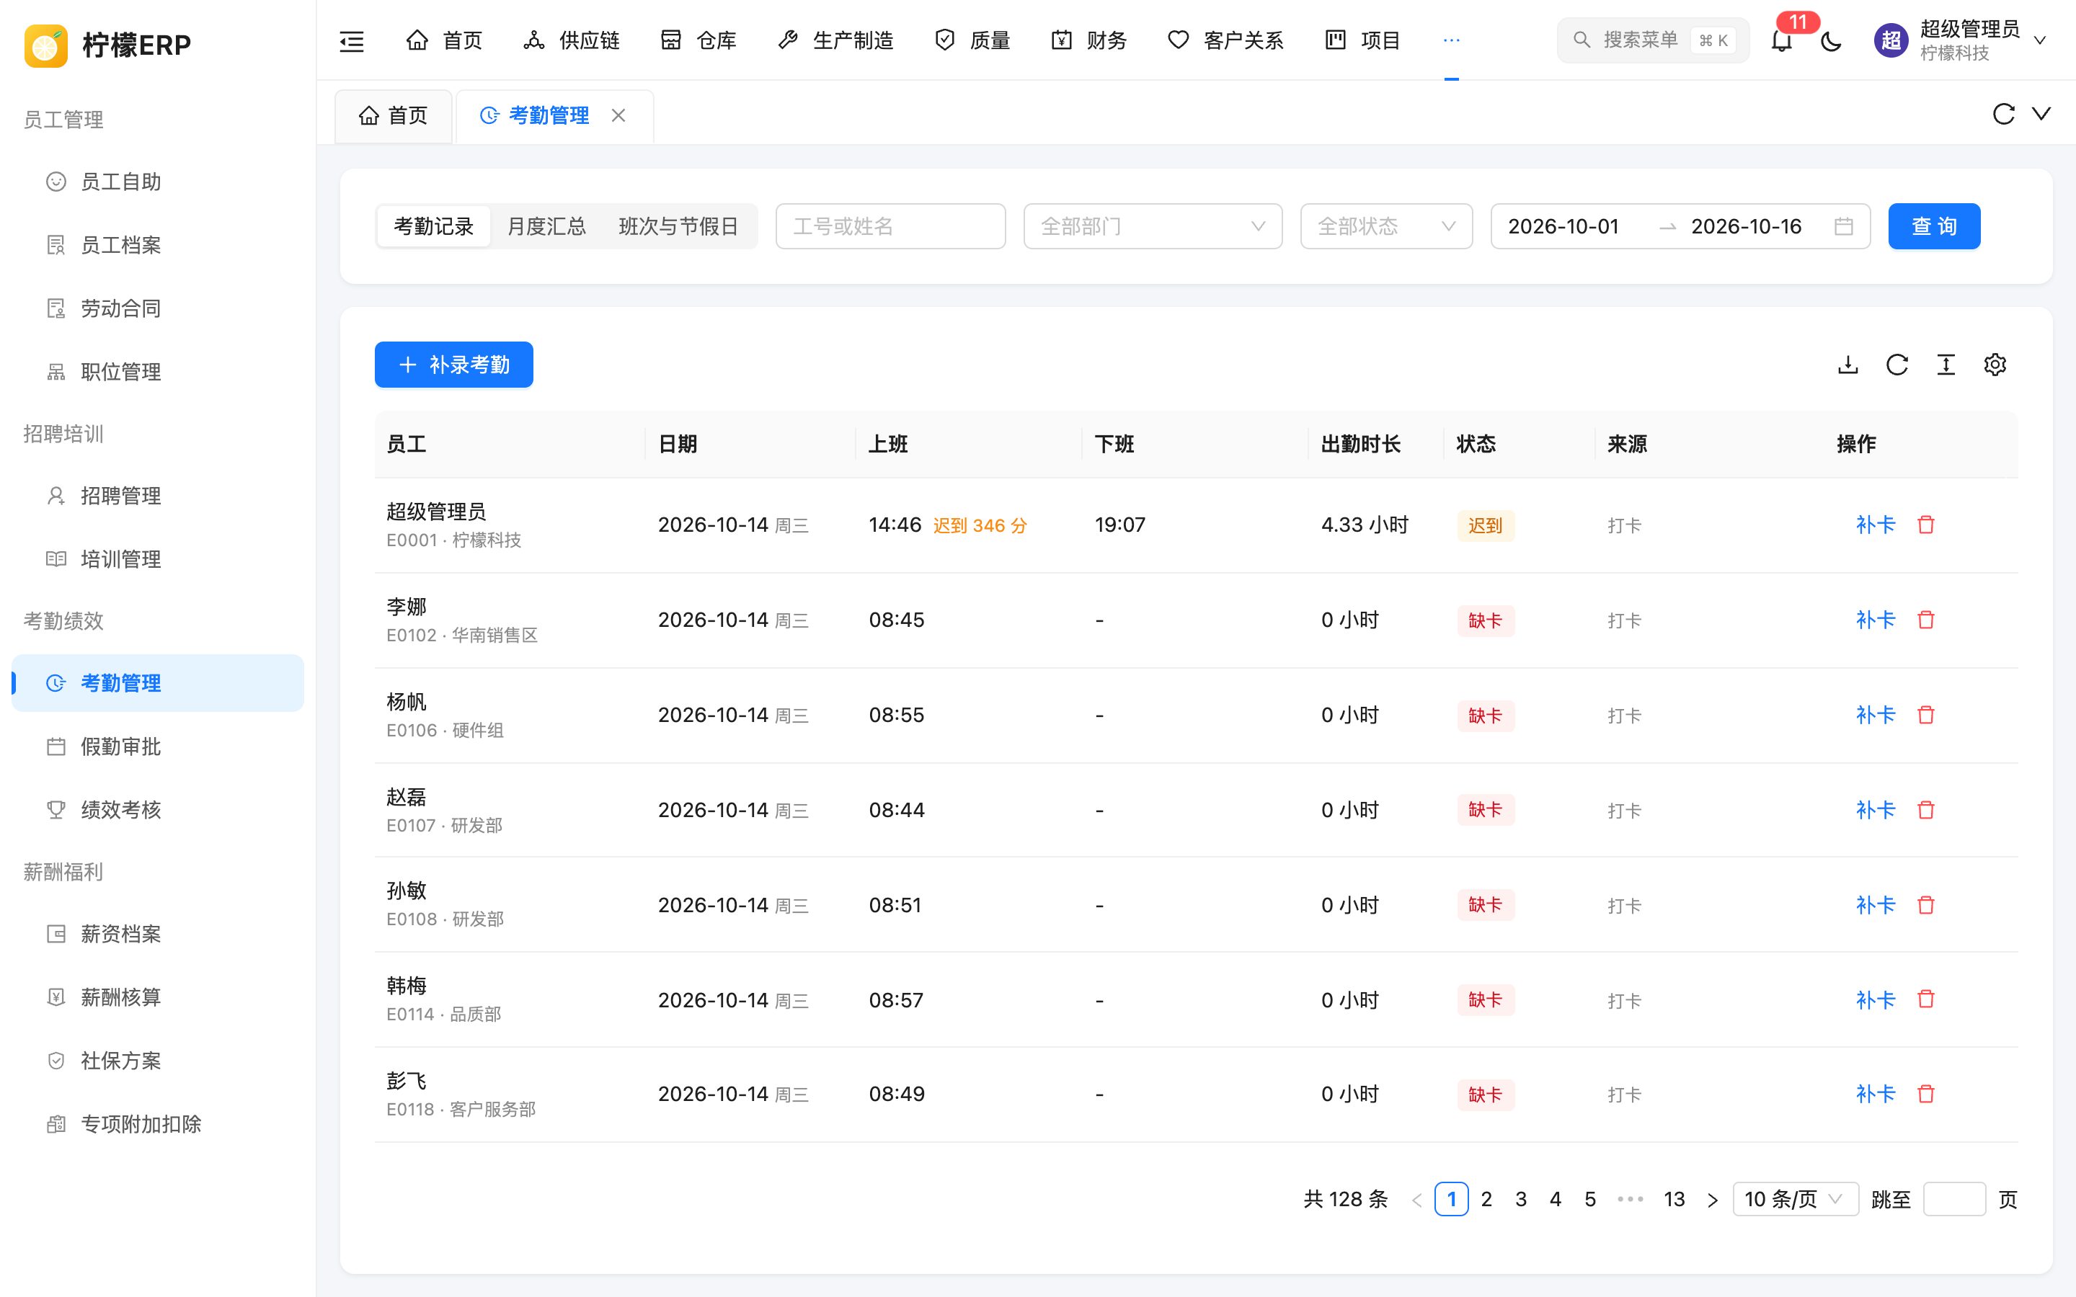Open the date range calendar icon
Screen dimensions: 2076x1297
coord(1843,226)
